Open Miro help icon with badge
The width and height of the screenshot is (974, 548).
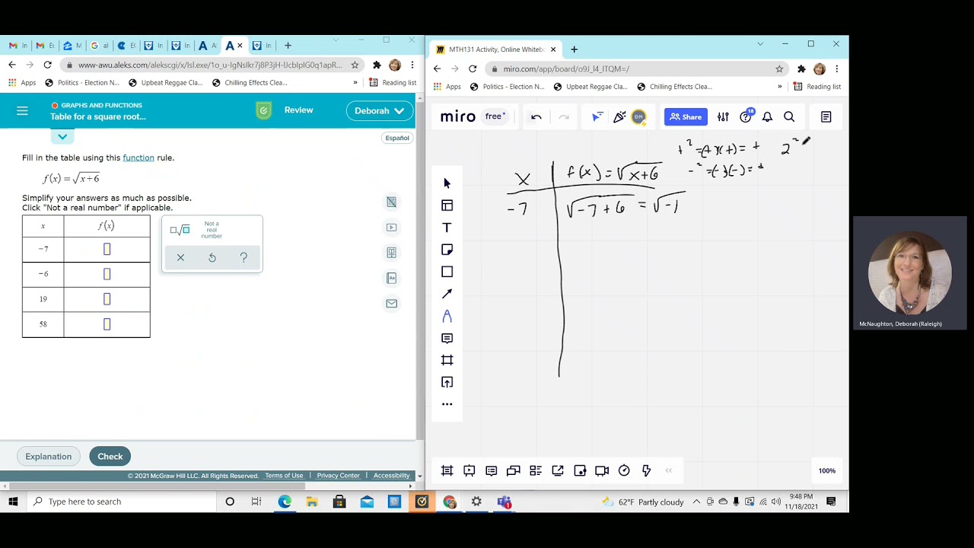click(x=746, y=116)
